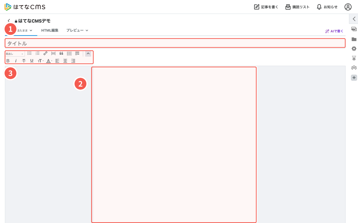
Task: Open the members group icon
Action: pyautogui.click(x=354, y=68)
